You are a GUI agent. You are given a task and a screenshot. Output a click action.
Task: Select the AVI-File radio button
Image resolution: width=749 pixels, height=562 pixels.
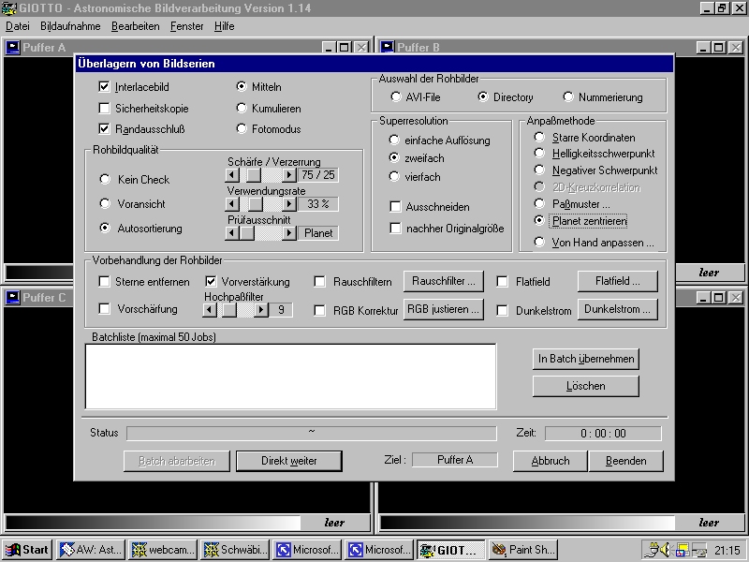pos(396,96)
